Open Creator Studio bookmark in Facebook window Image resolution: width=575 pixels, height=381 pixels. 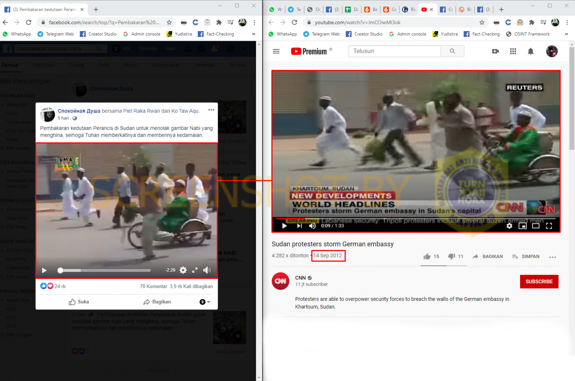[x=98, y=34]
